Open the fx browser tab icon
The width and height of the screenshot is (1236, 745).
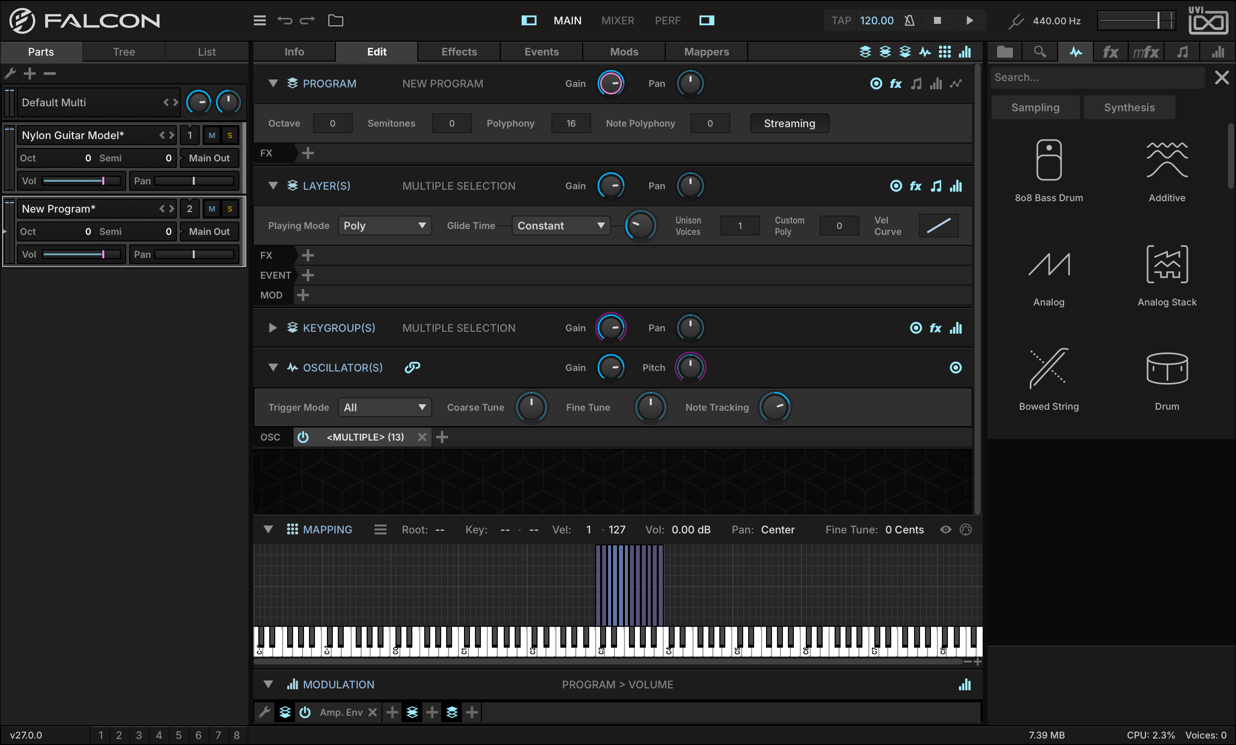click(1111, 52)
